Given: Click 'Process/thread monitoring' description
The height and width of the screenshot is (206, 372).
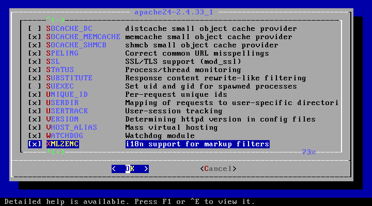Looking at the screenshot, I should pyautogui.click(x=183, y=70).
